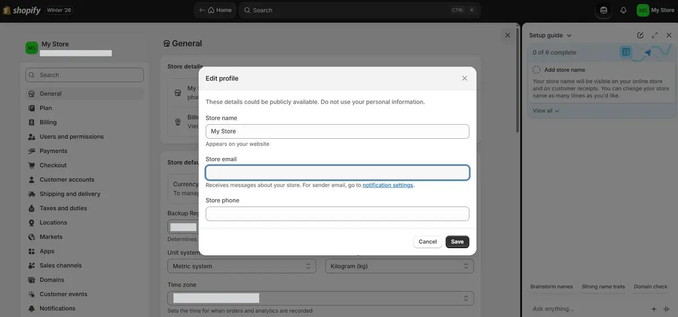678x317 pixels.
Task: Click the Store email input field
Action: 337,173
